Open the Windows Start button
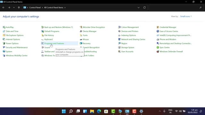 click(x=64, y=111)
